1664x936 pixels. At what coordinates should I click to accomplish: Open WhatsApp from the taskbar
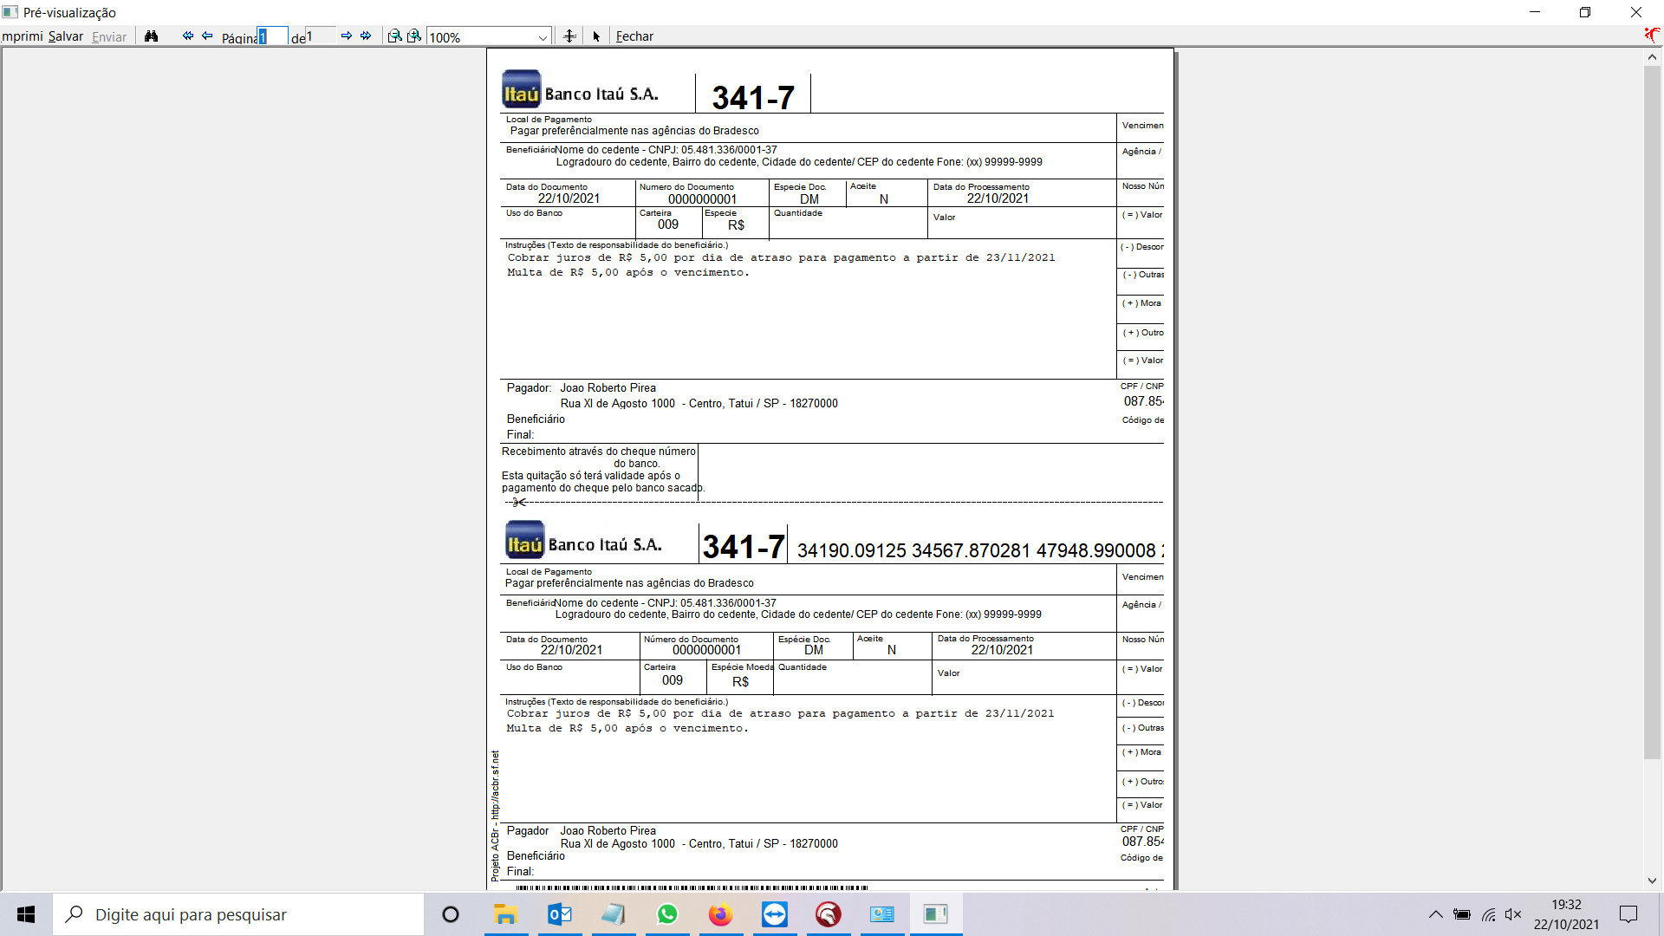pos(667,914)
